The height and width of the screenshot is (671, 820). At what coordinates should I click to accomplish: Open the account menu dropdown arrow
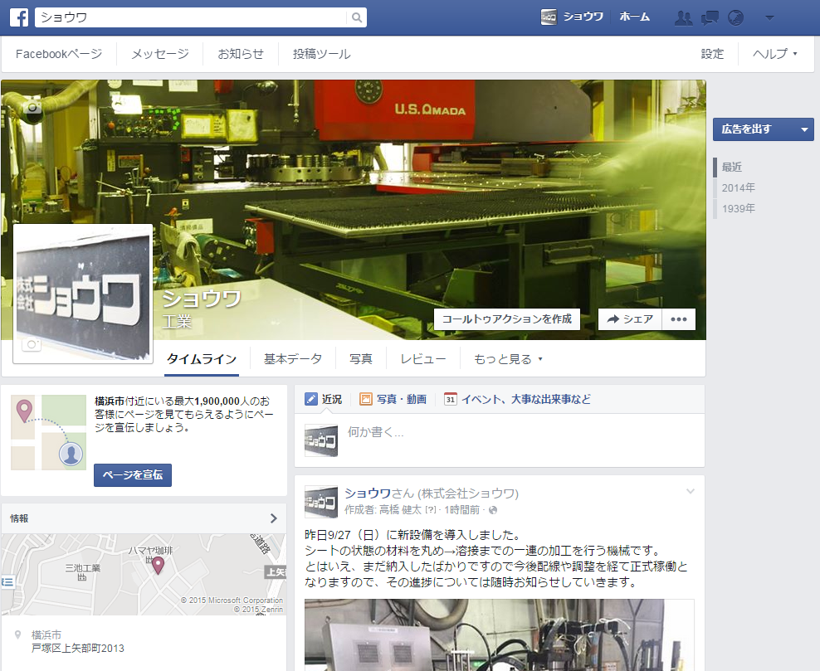769,17
